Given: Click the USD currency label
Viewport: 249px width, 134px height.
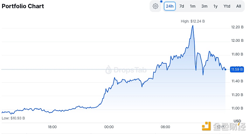Looking at the screenshot, I should coord(237,121).
